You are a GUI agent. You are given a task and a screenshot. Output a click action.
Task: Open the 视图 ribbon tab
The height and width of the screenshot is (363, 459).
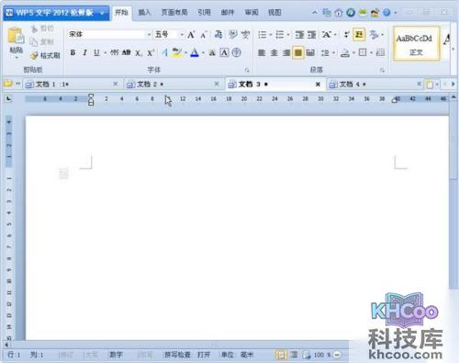click(x=274, y=13)
